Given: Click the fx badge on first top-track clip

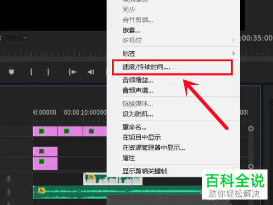Looking at the screenshot, I should tap(41, 131).
